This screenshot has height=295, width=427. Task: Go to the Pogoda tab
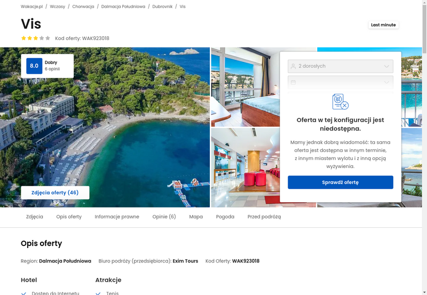pos(225,217)
